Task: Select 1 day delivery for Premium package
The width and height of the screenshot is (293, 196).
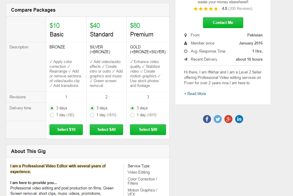Action: click(x=133, y=115)
